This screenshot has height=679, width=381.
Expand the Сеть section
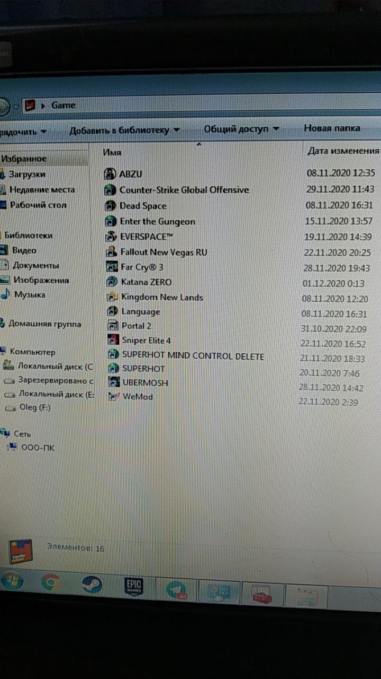click(22, 433)
